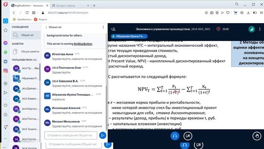This screenshot has height=149, width=264.
Task: Open WhatsApp in the Opera sidebar
Action: tap(5, 52)
